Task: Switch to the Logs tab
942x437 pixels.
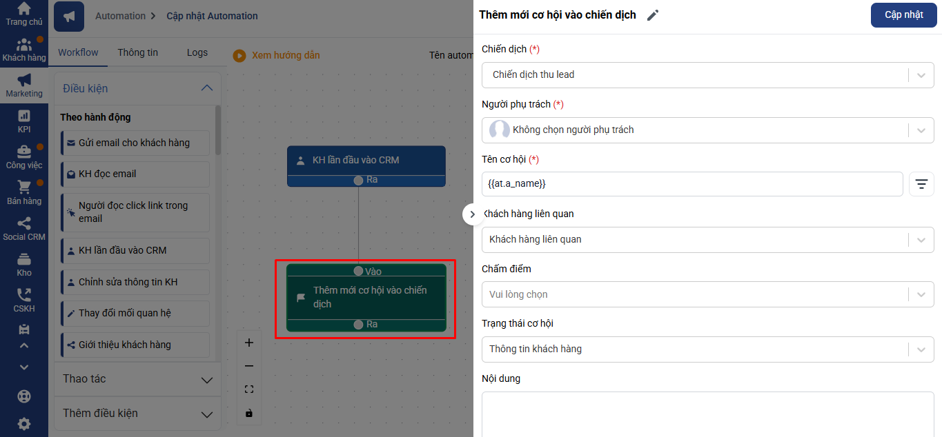Action: pyautogui.click(x=197, y=52)
